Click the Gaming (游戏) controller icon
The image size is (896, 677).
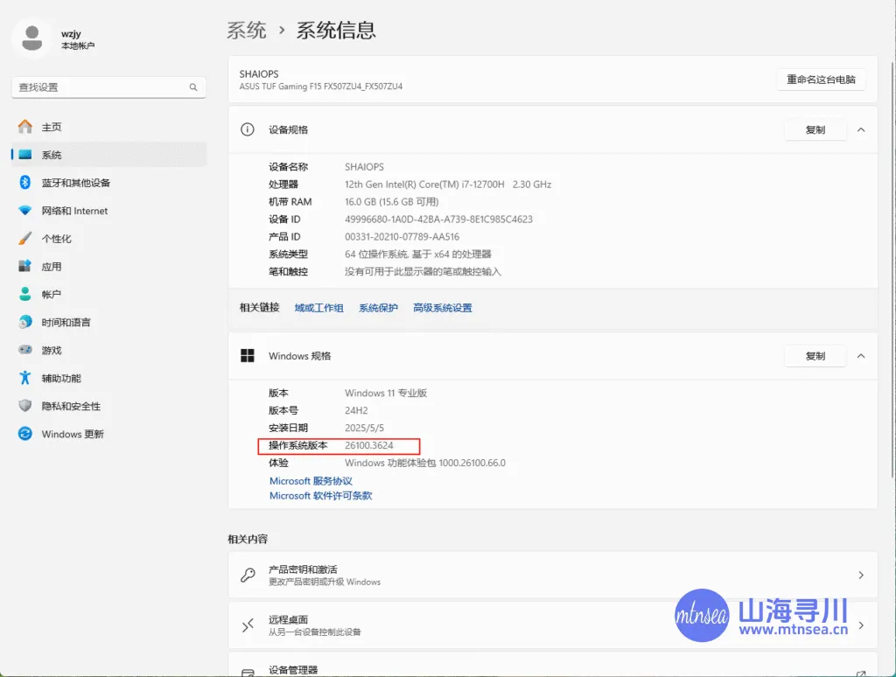[24, 350]
